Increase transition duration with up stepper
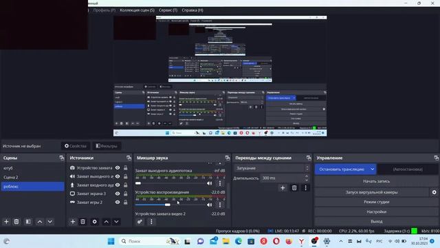The width and height of the screenshot is (440, 248). point(307,176)
